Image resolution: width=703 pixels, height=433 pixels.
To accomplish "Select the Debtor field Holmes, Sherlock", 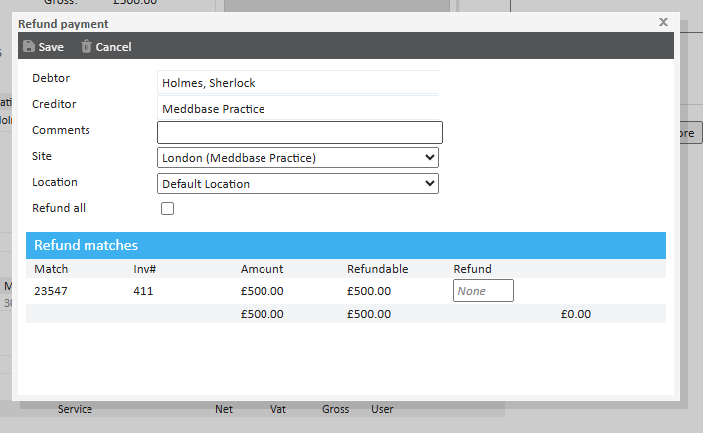I will point(297,82).
